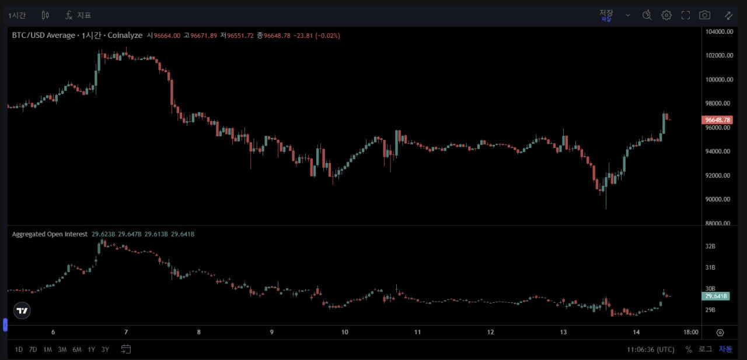Toggle logarithmic scale via 로그
Viewport: 747px width, 360px height.
704,349
